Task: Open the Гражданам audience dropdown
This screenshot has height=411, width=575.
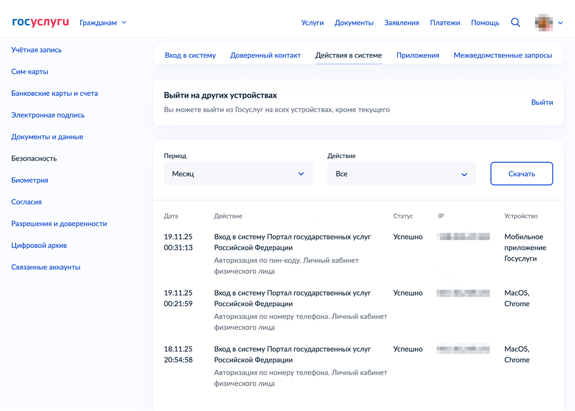Action: [103, 23]
